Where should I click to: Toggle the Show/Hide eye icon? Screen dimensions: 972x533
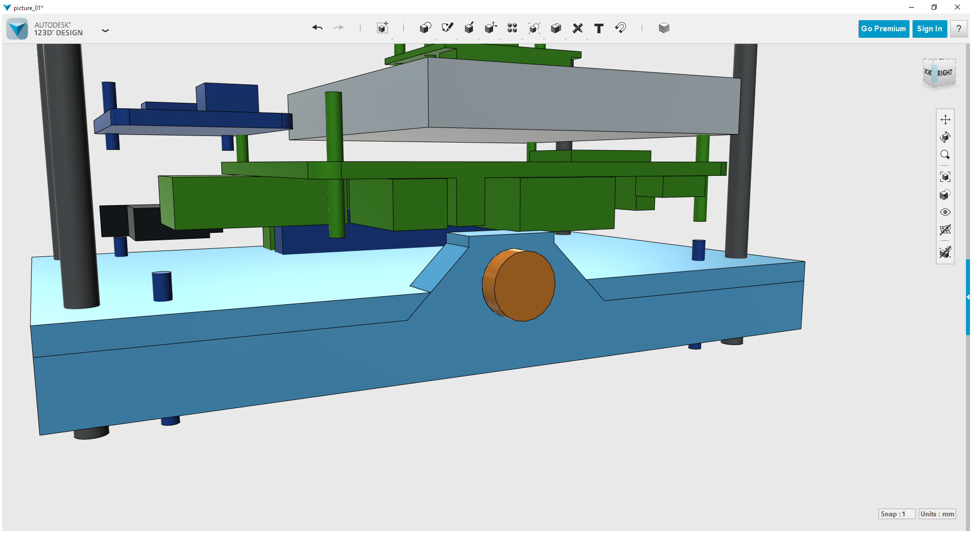[945, 212]
